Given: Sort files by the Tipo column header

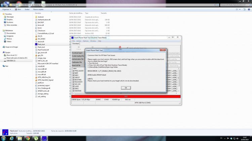Looking at the screenshot, I should point(87,13).
